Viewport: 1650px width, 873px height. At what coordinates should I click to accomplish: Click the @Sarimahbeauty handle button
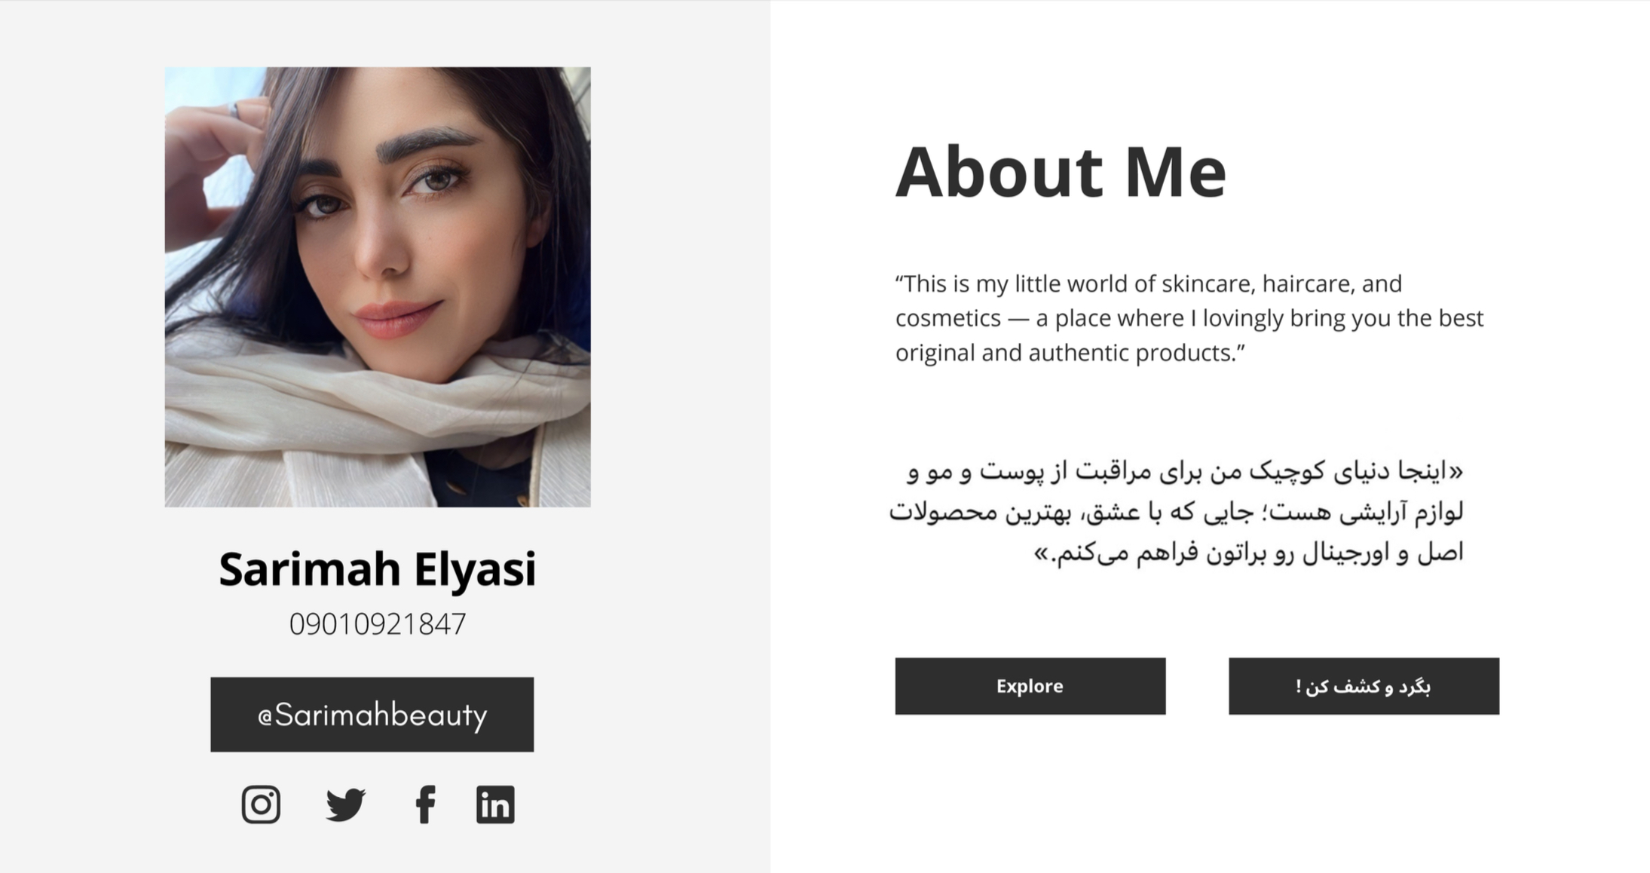[372, 714]
